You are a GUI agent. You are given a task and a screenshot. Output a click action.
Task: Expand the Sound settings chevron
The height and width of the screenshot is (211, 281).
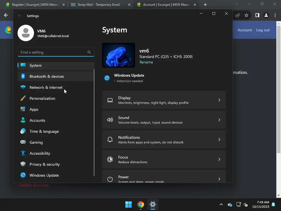219,120
